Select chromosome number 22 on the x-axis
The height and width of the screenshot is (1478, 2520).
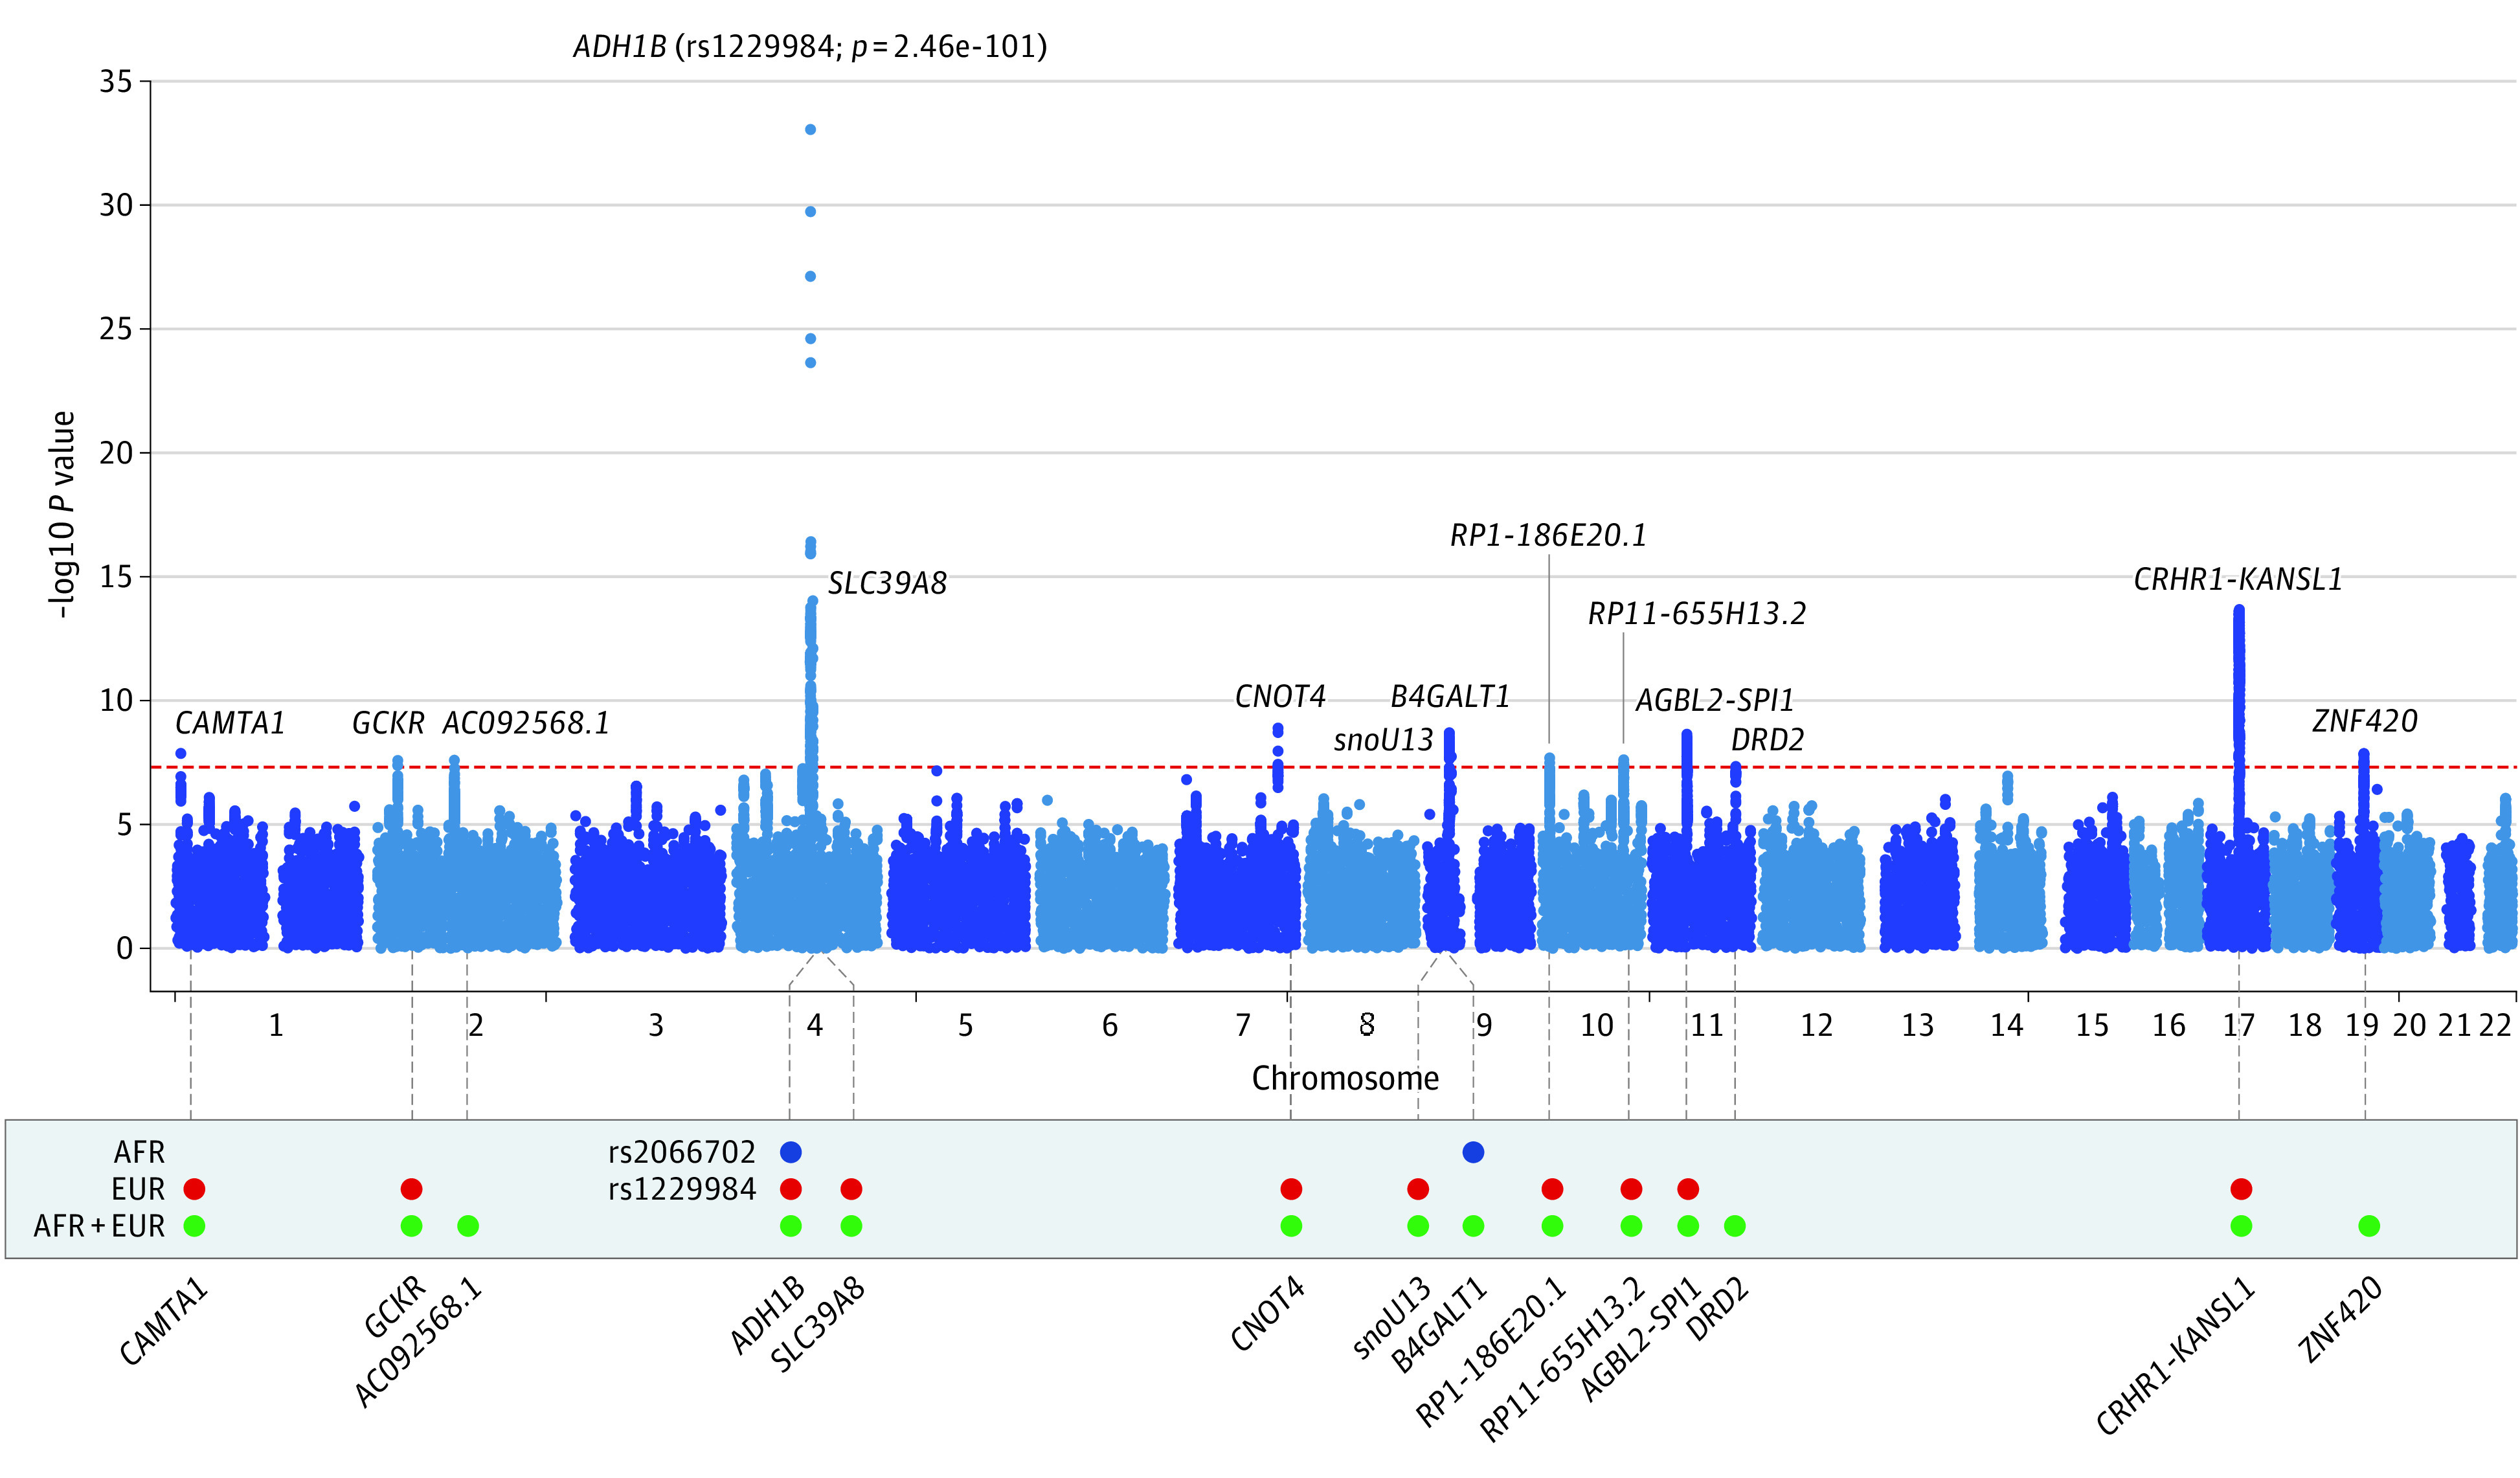coord(2496,1025)
